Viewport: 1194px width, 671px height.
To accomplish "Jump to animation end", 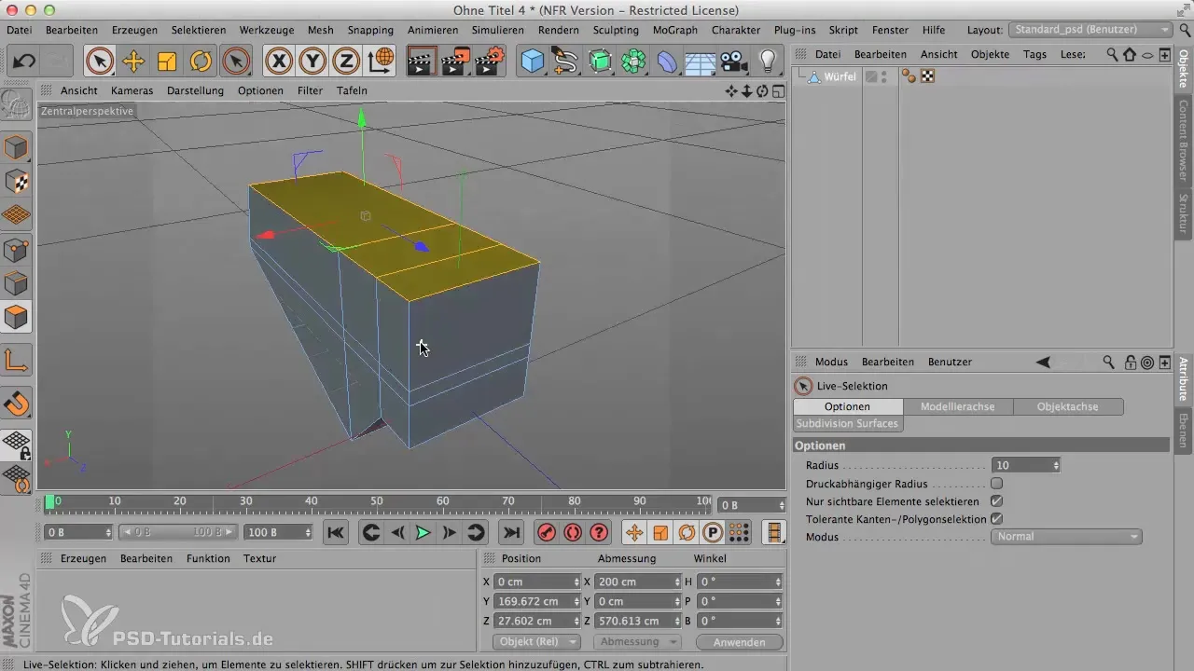I will [510, 532].
